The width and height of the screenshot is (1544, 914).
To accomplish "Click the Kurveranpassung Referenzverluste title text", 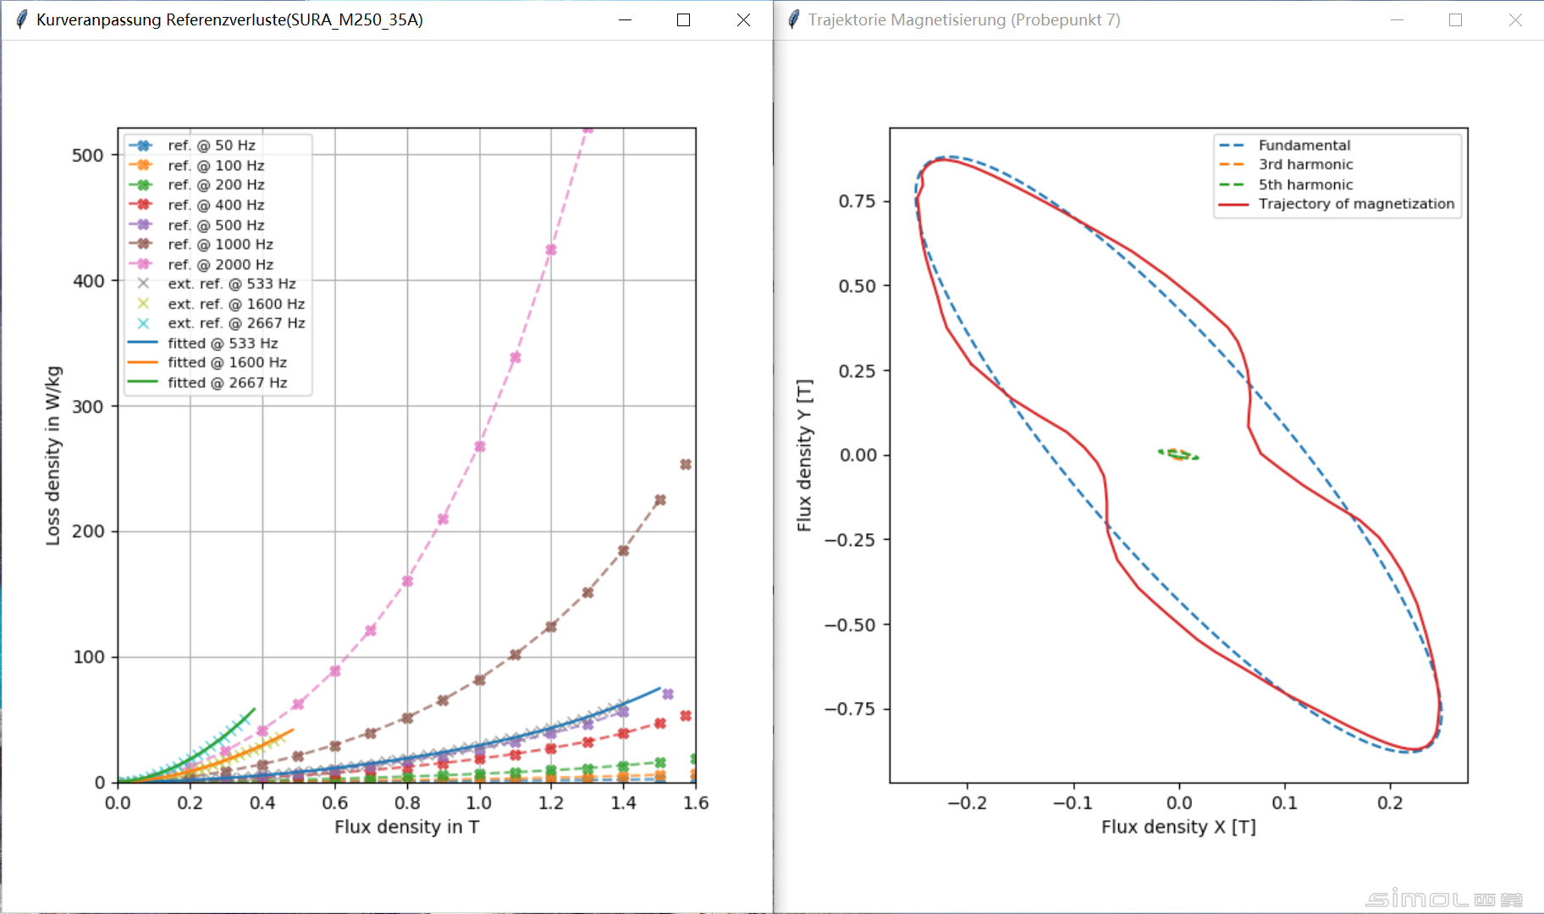I will 229,19.
